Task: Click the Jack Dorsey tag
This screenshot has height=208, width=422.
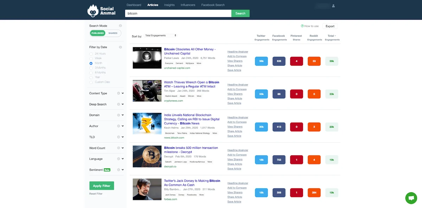Action: (170, 195)
